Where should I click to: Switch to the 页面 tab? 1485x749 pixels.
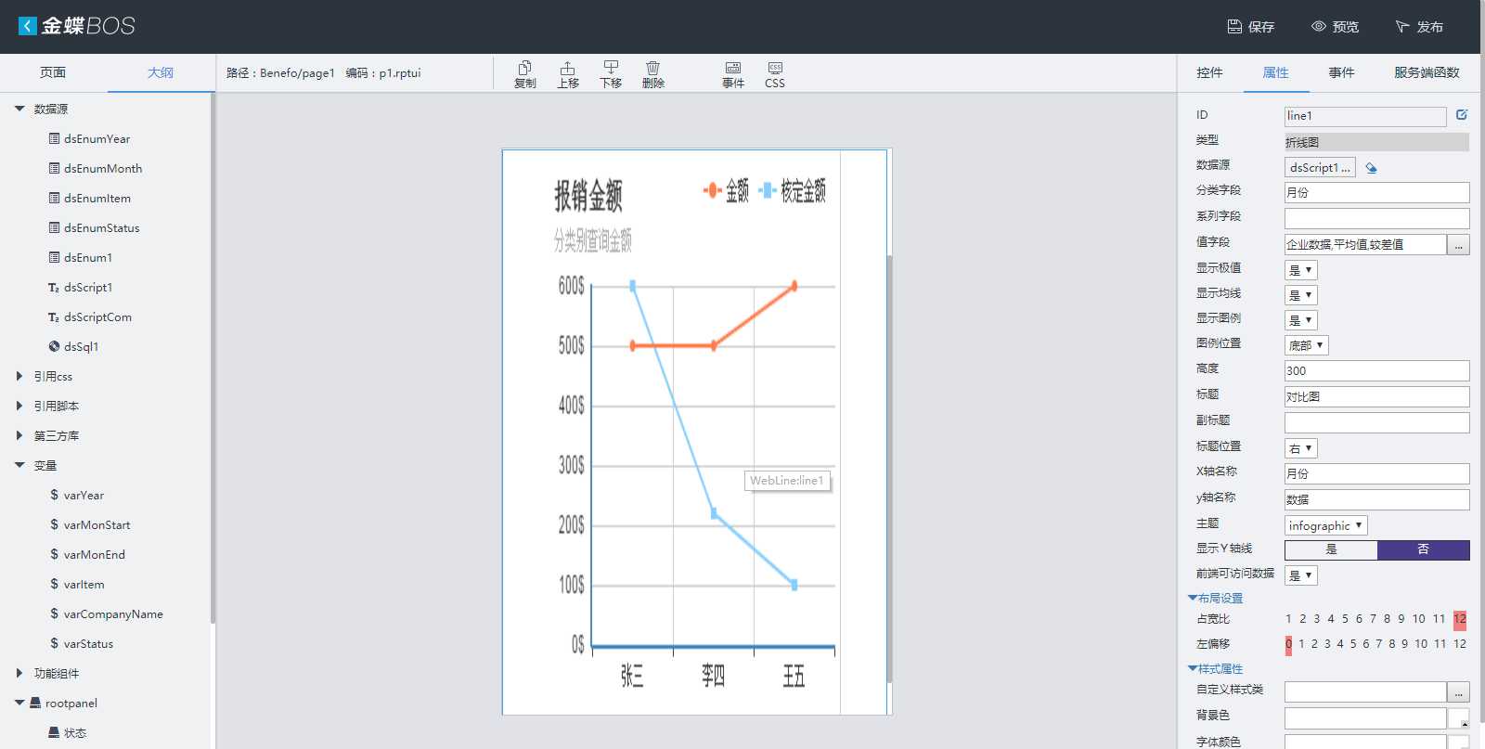(53, 72)
